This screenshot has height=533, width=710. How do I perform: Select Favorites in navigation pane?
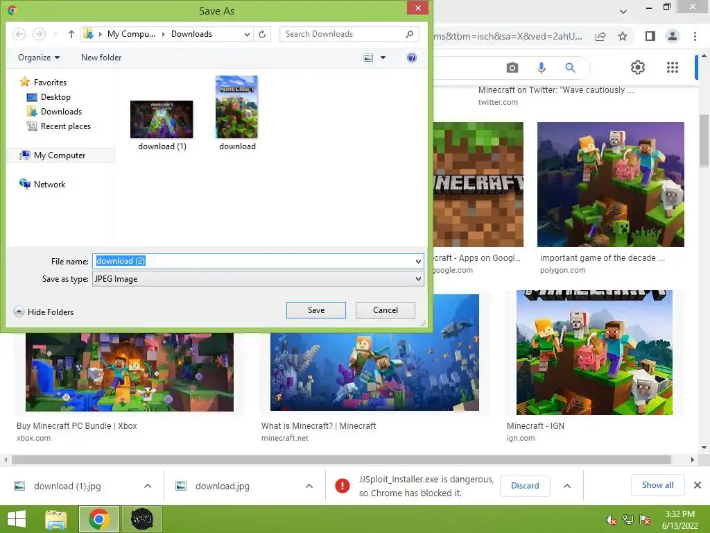click(44, 82)
